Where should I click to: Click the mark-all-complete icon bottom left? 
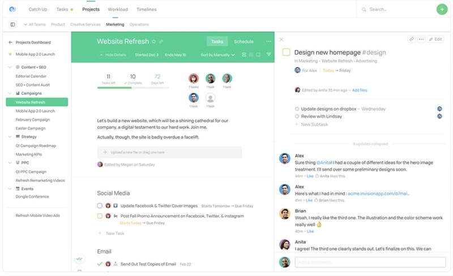pyautogui.click(x=79, y=259)
